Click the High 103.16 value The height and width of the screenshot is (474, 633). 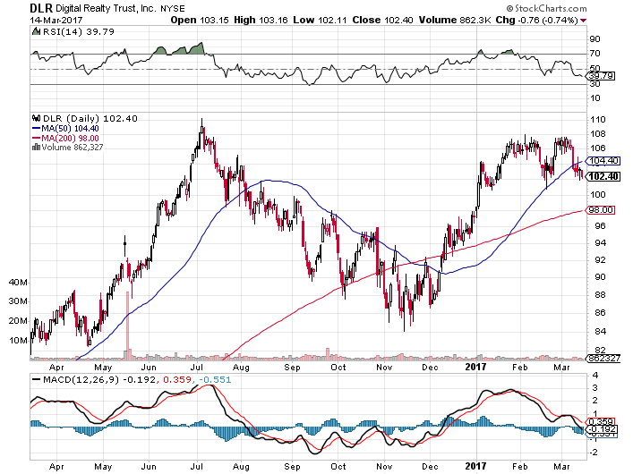(x=261, y=21)
